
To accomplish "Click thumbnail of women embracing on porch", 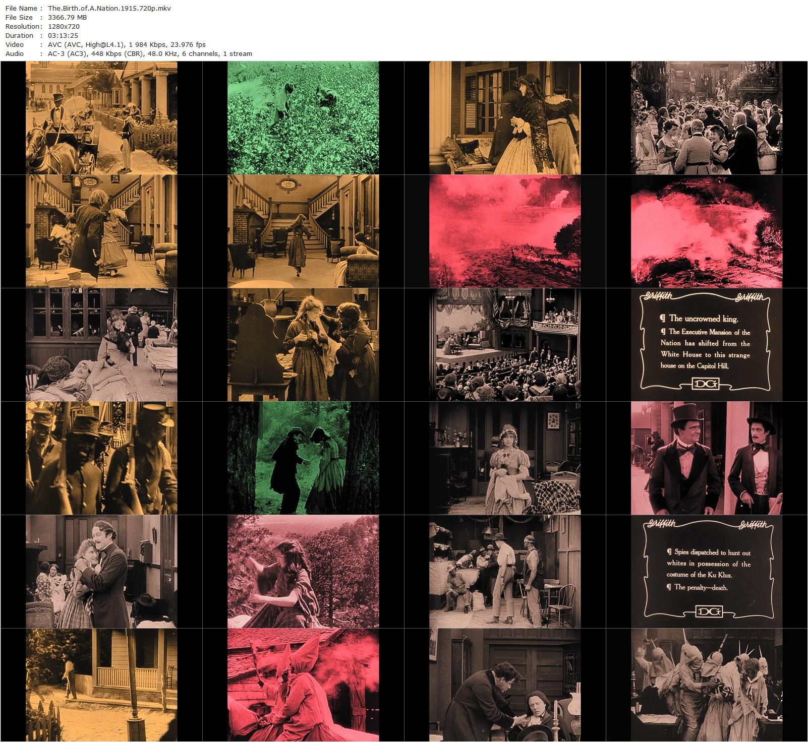I will (505, 118).
